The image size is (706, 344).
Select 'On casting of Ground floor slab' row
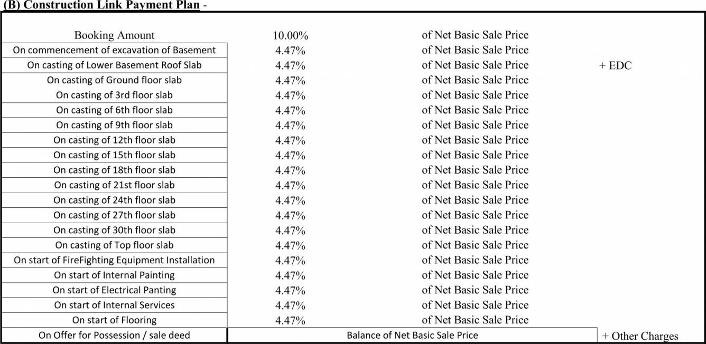pyautogui.click(x=114, y=80)
